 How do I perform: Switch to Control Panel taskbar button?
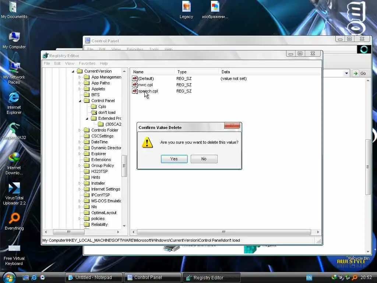coord(152,277)
